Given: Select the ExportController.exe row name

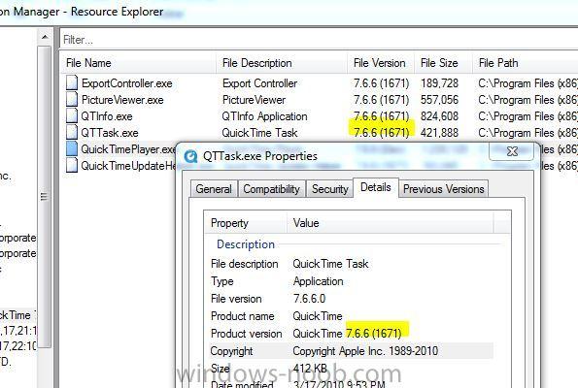Looking at the screenshot, I should (127, 83).
